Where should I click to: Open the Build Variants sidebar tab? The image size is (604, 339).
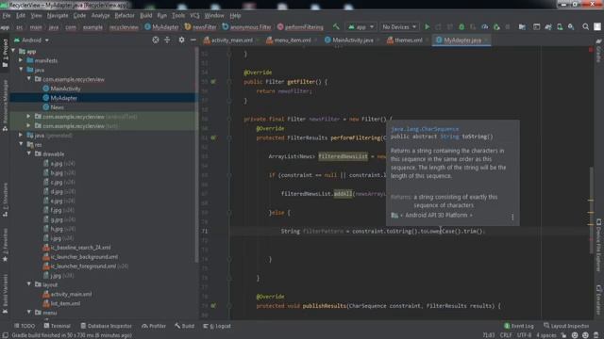(5, 294)
